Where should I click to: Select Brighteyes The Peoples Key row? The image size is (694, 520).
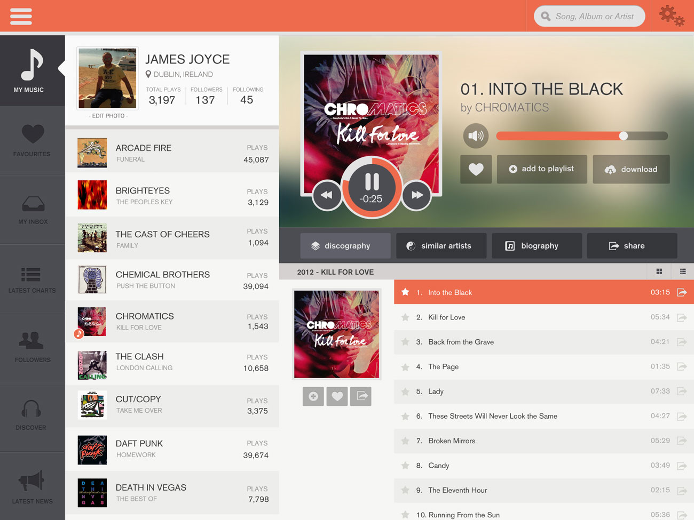172,195
